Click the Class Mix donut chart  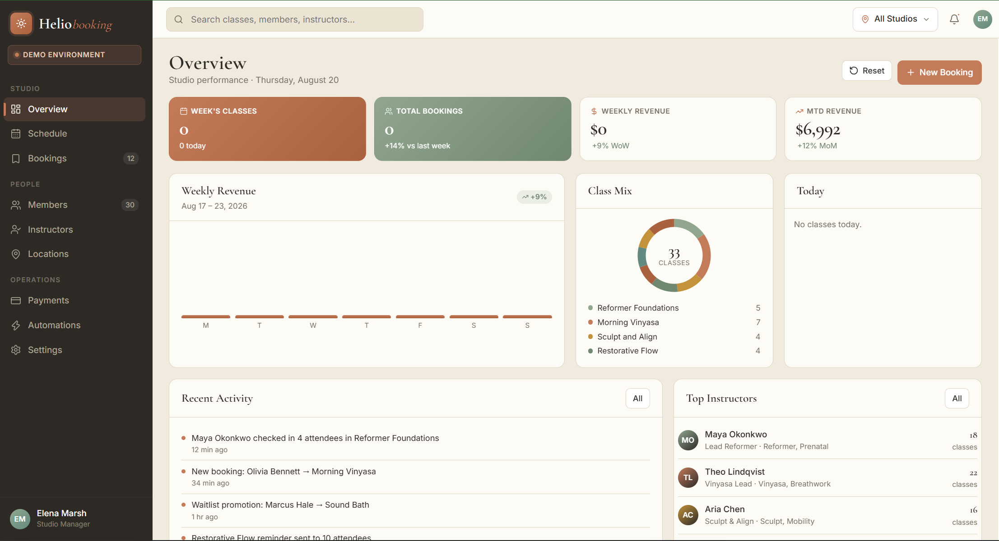click(x=674, y=255)
